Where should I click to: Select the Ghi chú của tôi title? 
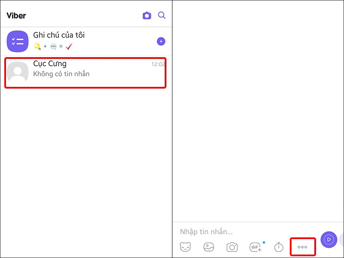[59, 35]
